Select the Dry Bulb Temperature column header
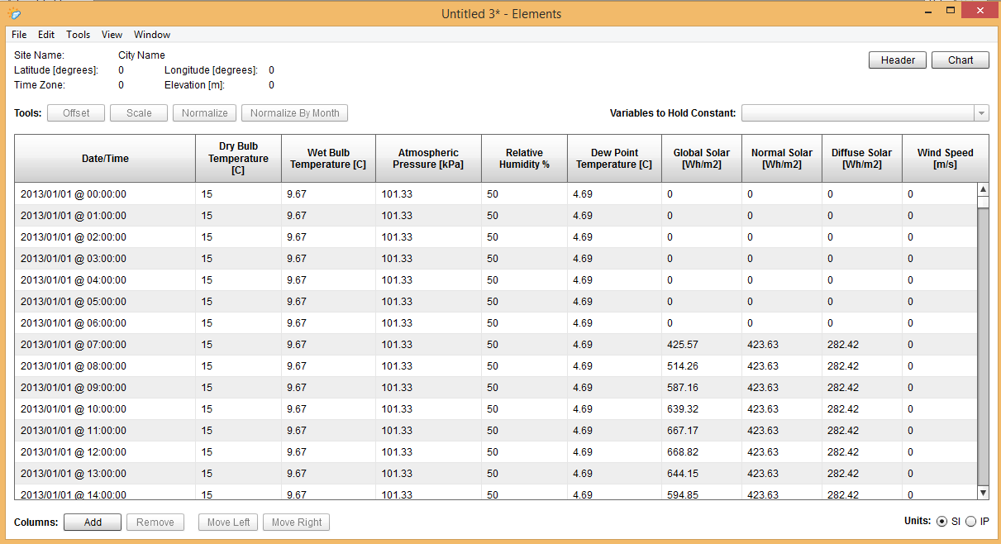Screen dimensions: 1001x544 click(239, 159)
